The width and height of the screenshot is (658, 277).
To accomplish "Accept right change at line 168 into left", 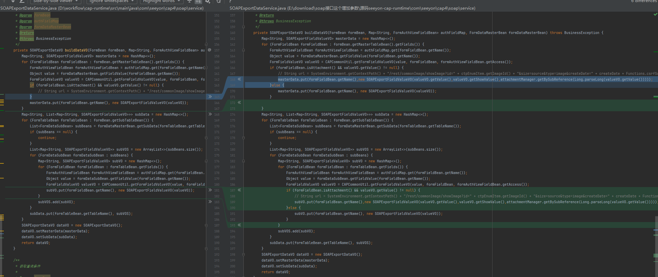I will [x=239, y=79].
